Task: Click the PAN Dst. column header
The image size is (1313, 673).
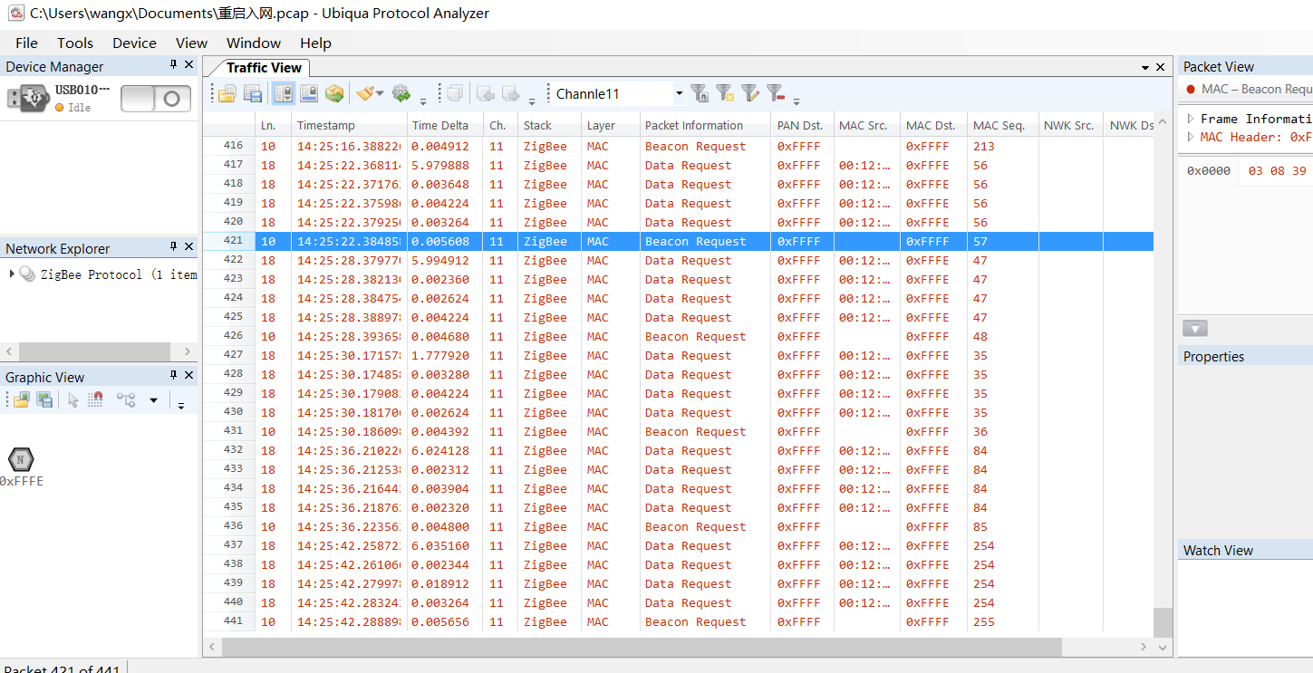Action: pyautogui.click(x=802, y=125)
